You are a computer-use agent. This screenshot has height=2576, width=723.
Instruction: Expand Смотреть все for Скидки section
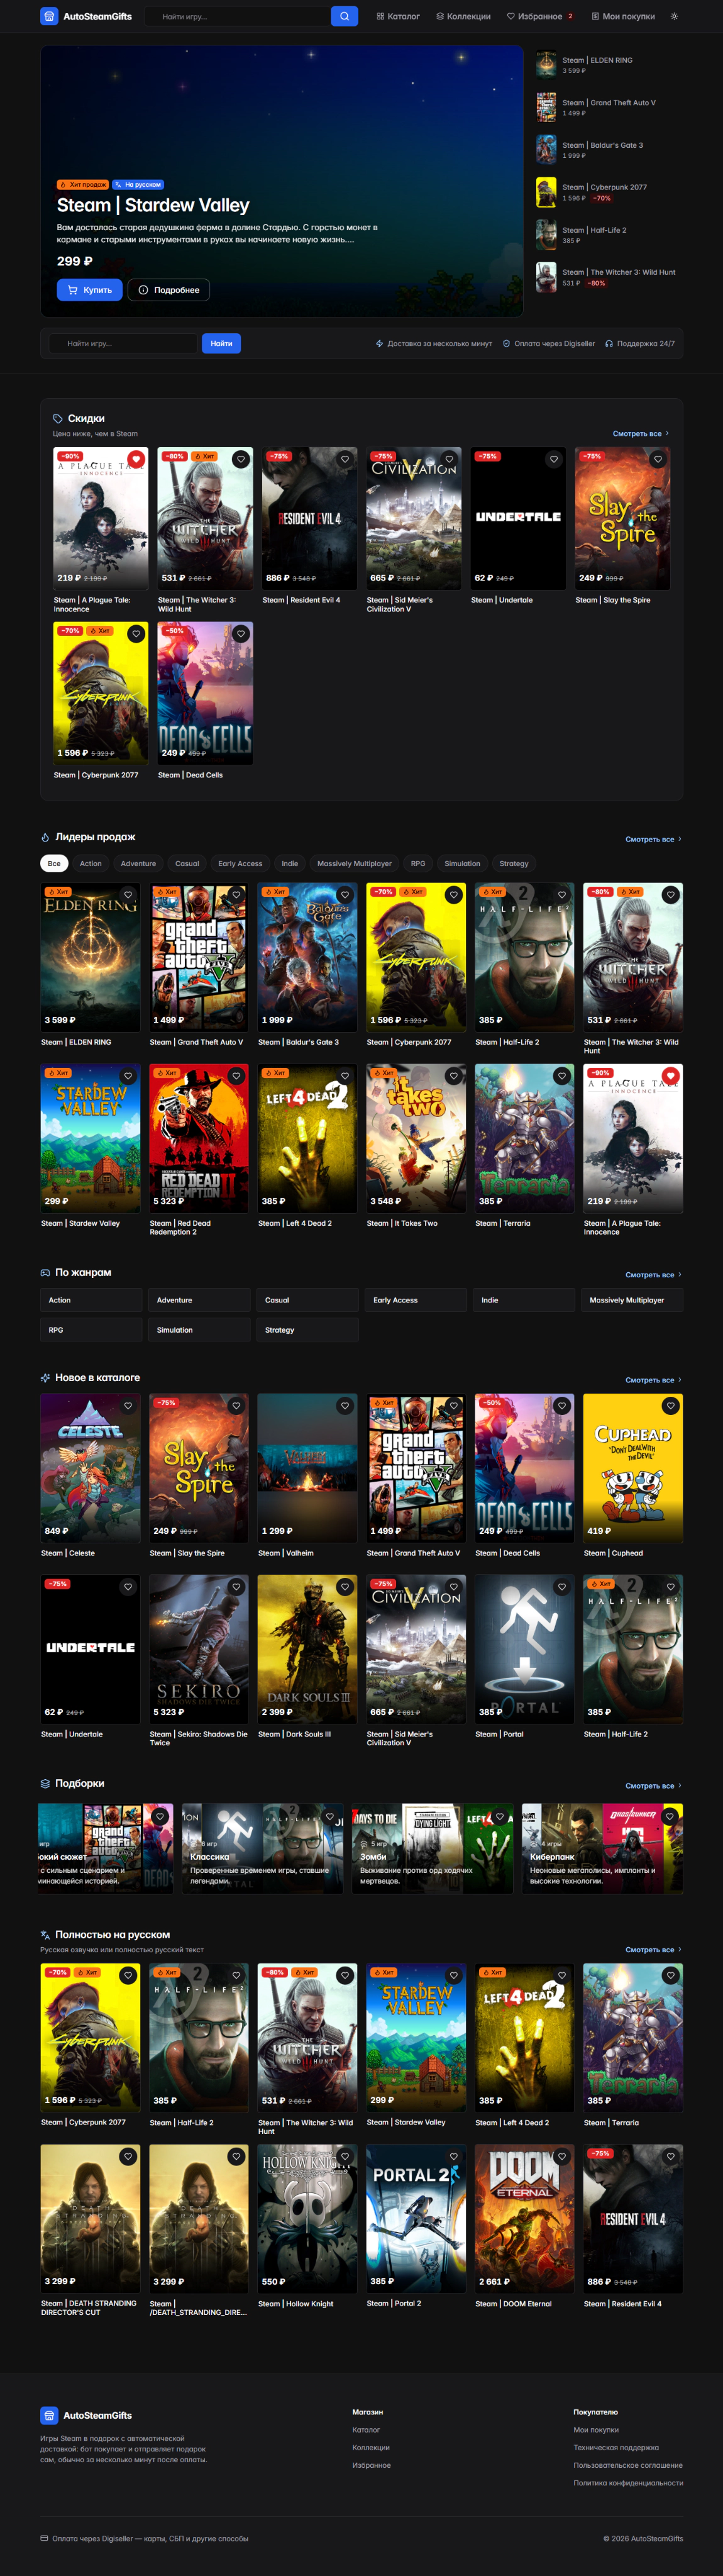[641, 434]
